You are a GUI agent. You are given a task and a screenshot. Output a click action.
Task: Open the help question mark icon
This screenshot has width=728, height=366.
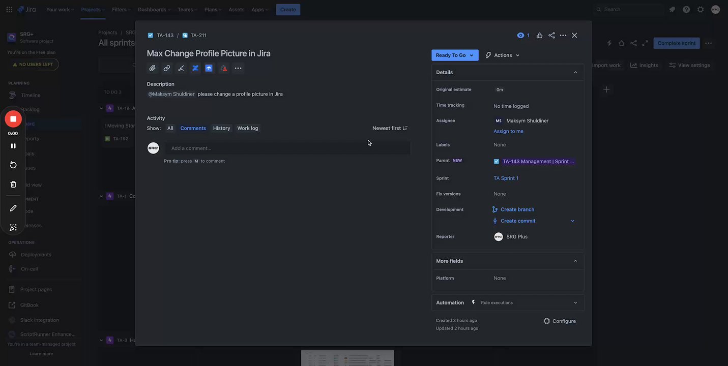686,10
